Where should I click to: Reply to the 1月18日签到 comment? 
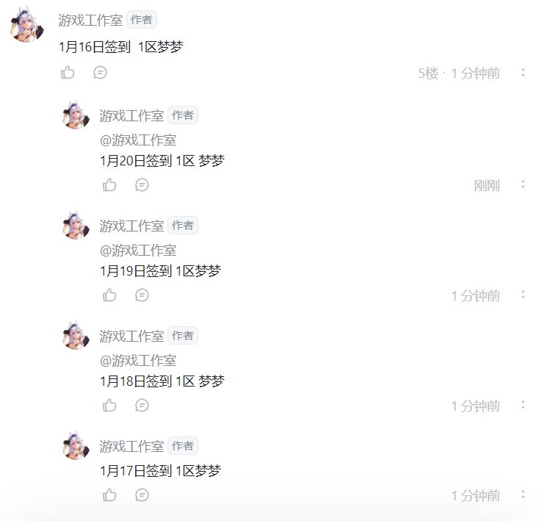142,405
